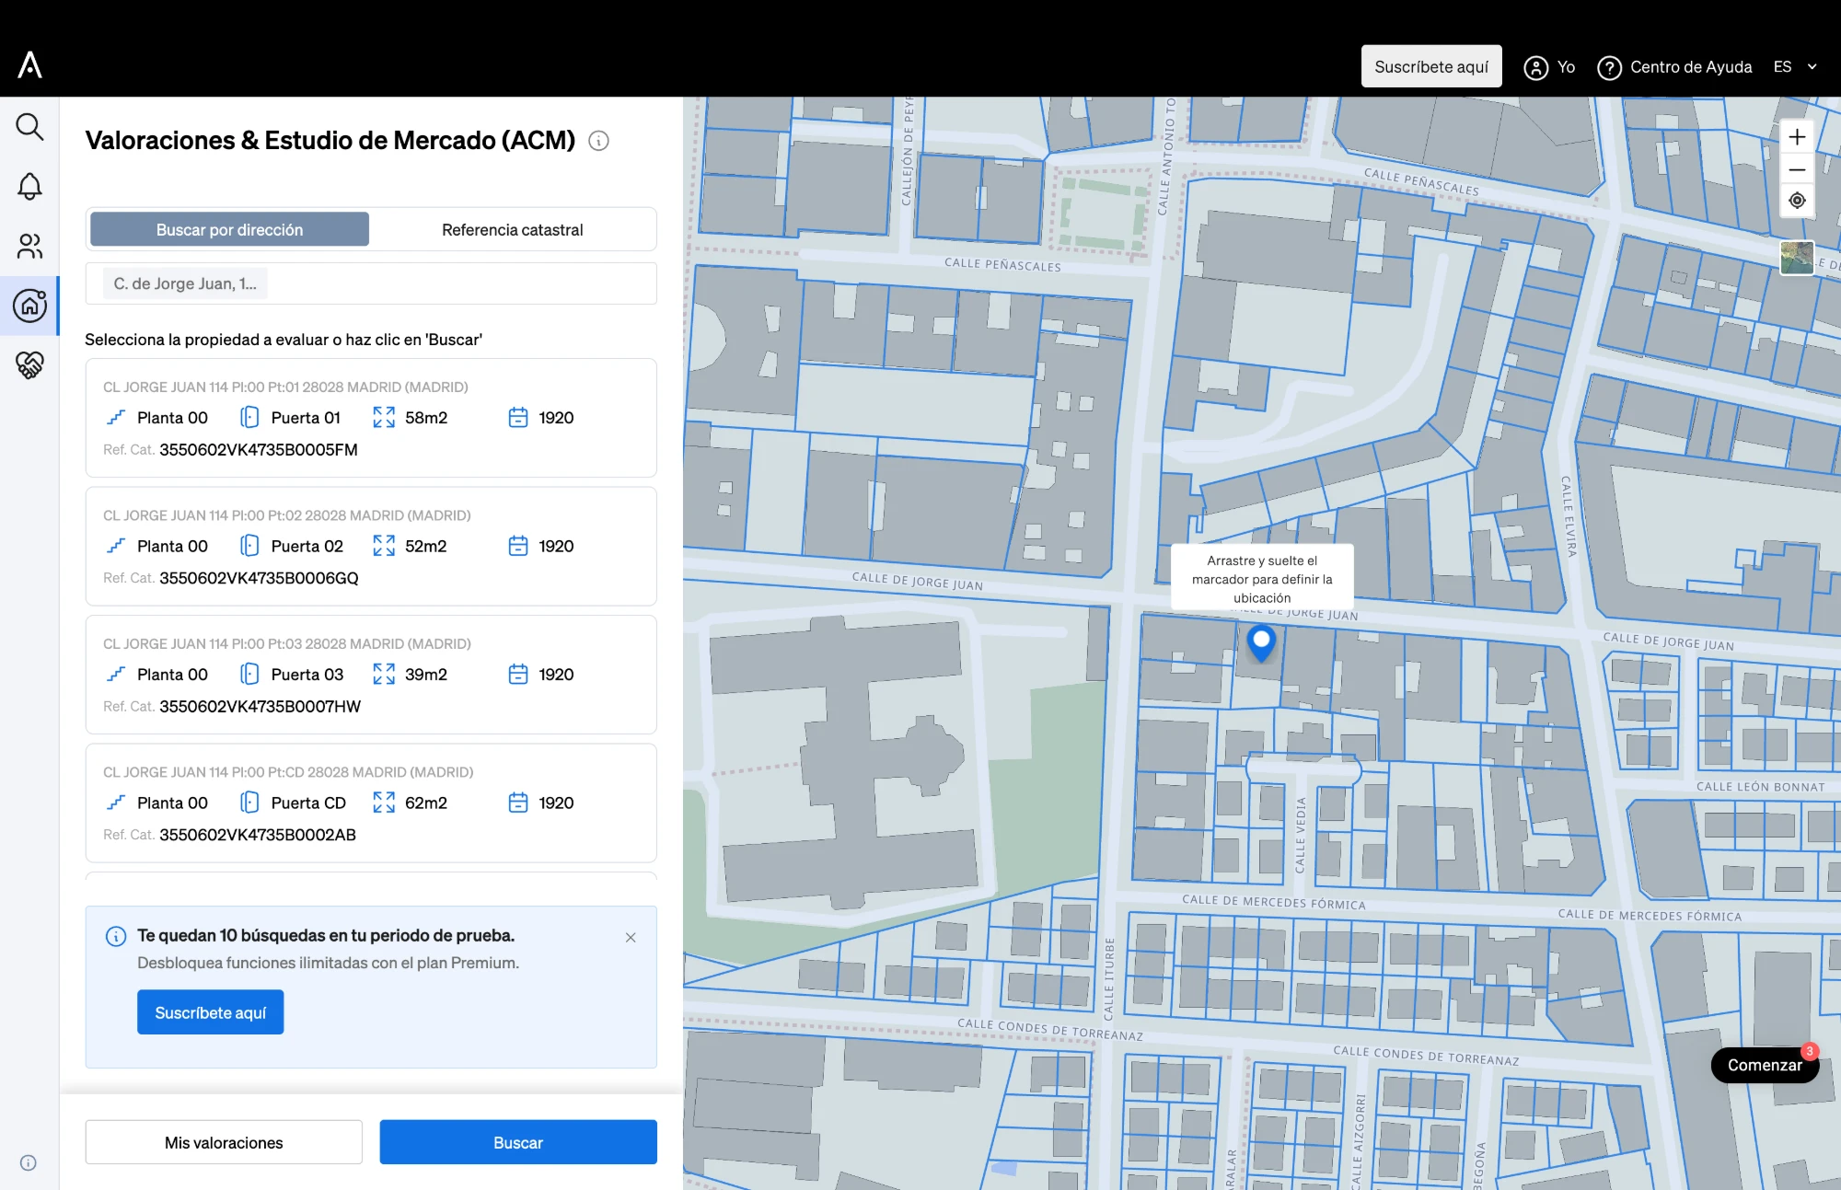The image size is (1841, 1190).
Task: Click the door icon in Puerta 02 card
Action: click(249, 546)
